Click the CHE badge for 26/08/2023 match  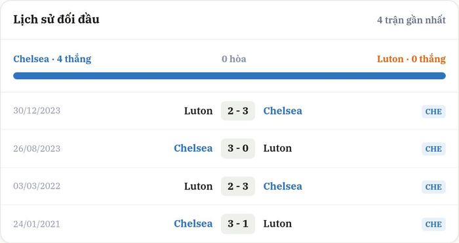click(433, 149)
